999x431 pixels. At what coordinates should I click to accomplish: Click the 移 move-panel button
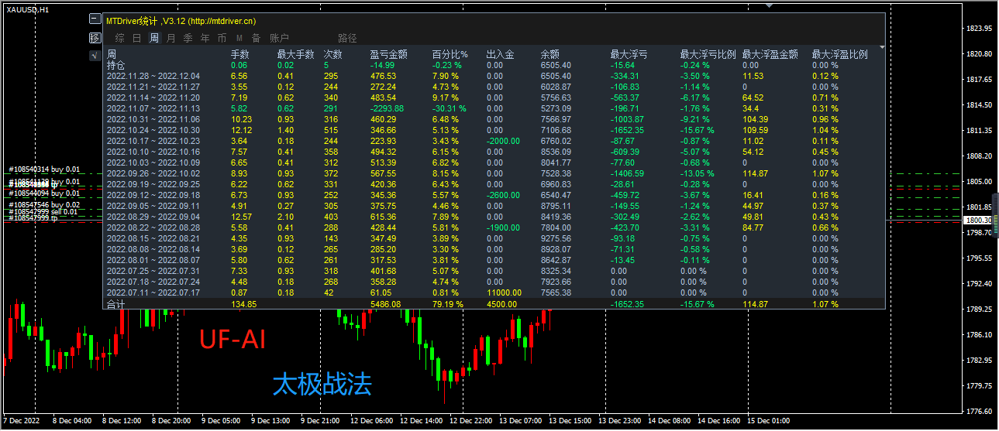click(x=95, y=38)
